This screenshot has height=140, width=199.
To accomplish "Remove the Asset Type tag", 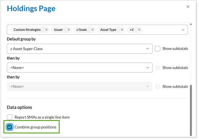I will tap(122, 30).
